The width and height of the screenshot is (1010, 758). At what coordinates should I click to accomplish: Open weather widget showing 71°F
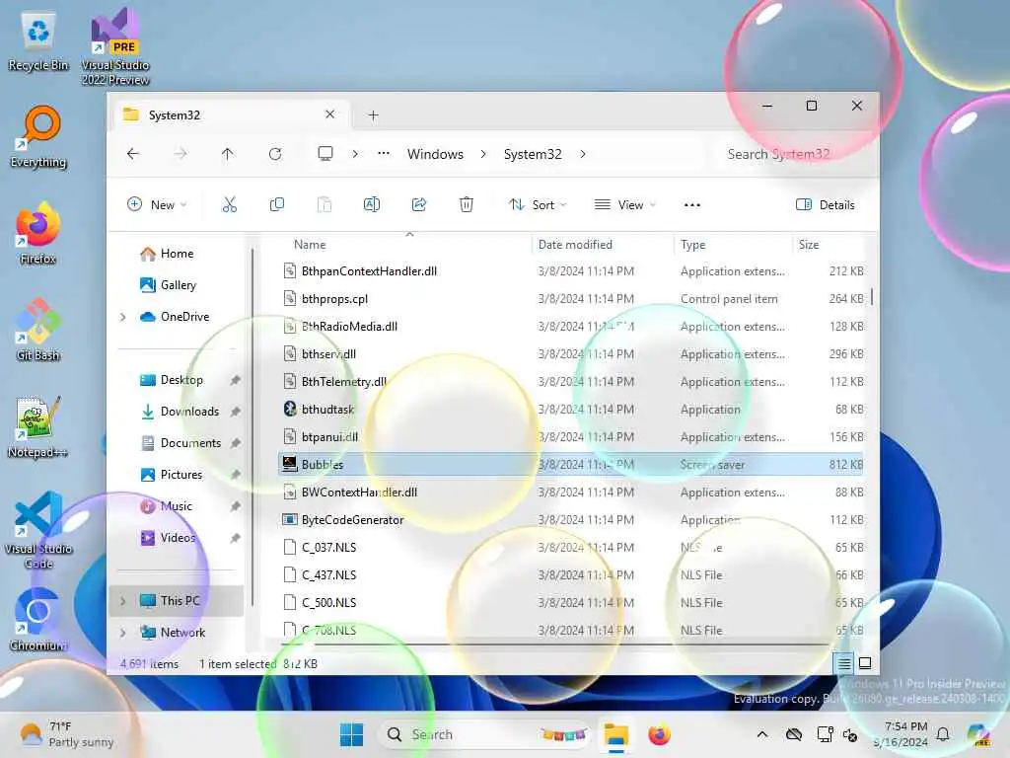pyautogui.click(x=66, y=734)
